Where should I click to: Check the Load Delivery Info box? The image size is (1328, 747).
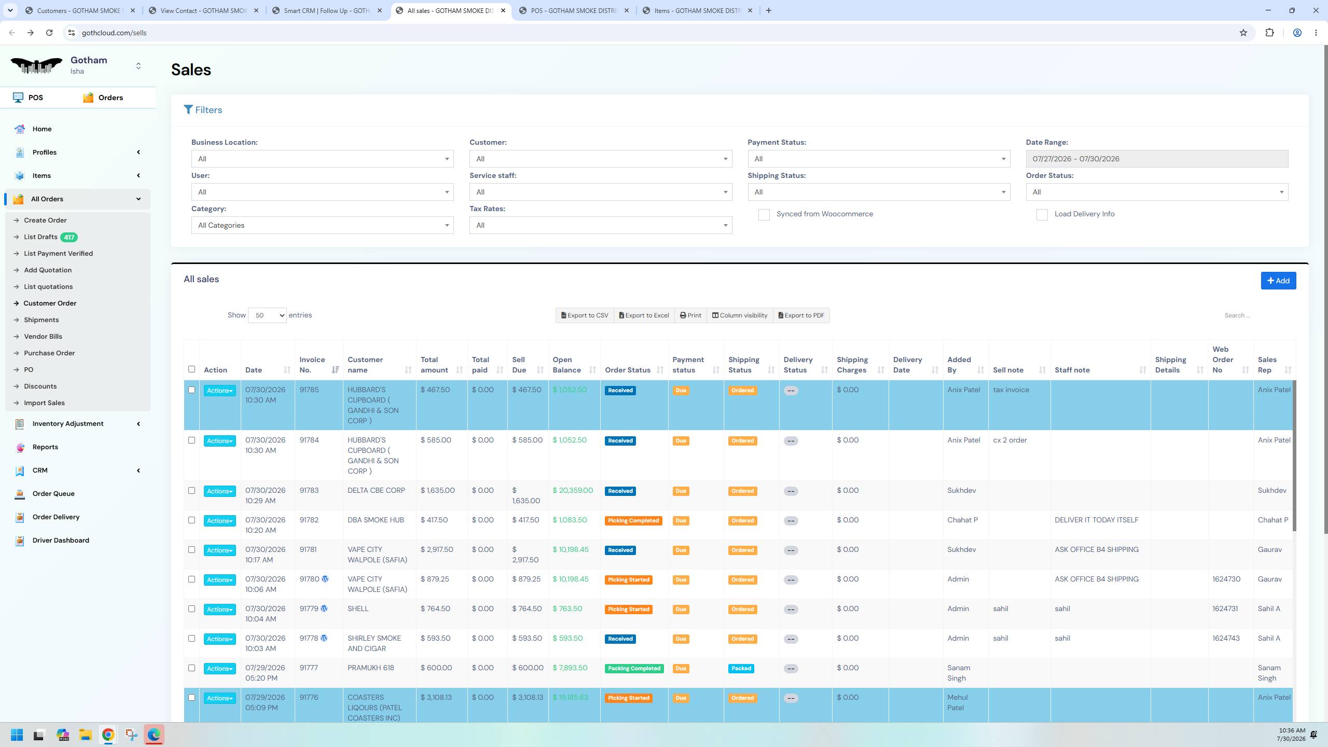[1042, 215]
